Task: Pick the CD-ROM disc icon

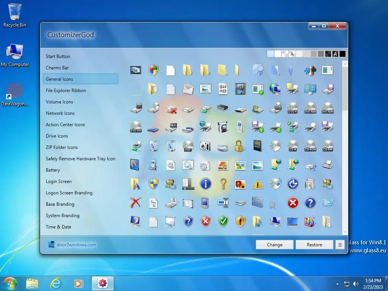Action: 310,146
